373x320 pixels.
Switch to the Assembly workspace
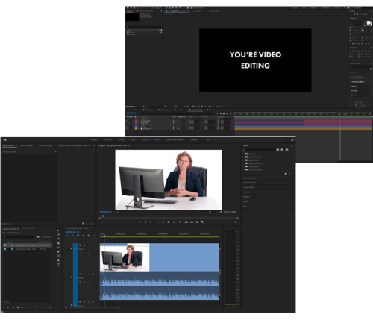coord(107,139)
